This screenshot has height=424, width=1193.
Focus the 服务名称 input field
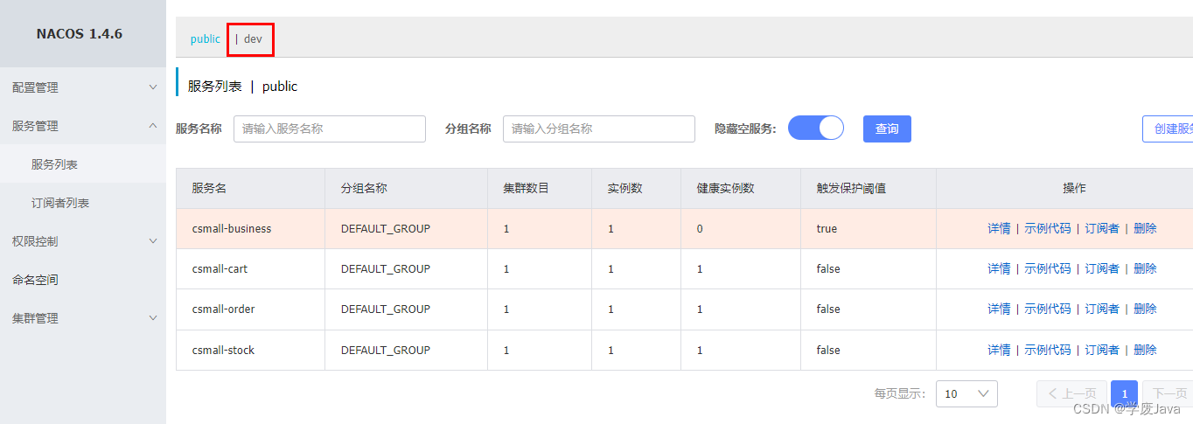click(x=330, y=129)
